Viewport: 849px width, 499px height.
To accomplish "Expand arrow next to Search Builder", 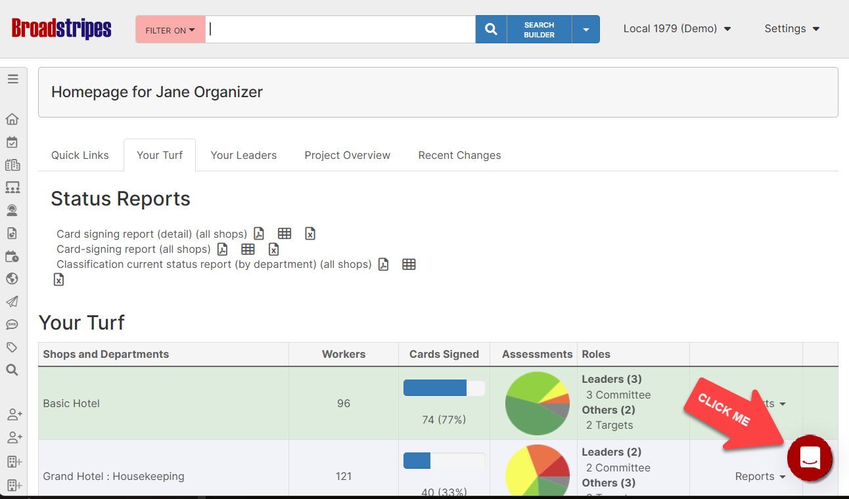I will (x=585, y=30).
